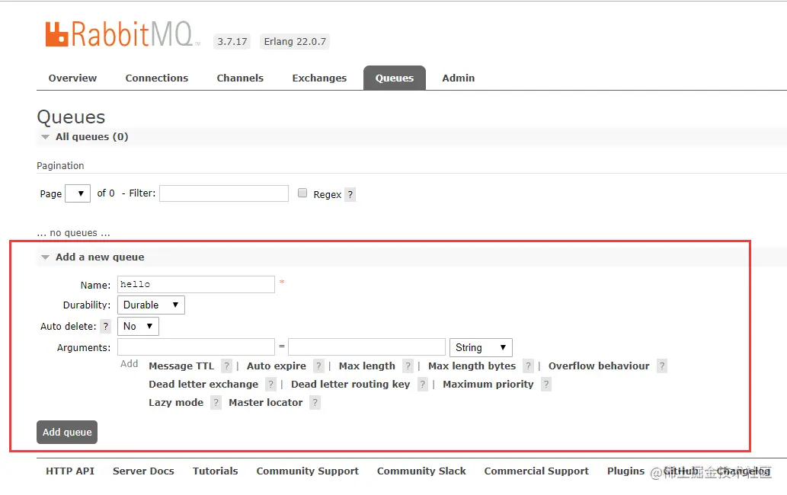
Task: Switch to the Overview tab
Action: coord(73,78)
